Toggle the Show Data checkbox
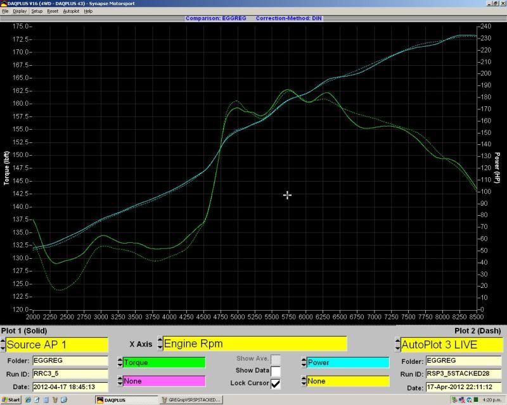Image resolution: width=507 pixels, height=405 pixels. (x=276, y=371)
